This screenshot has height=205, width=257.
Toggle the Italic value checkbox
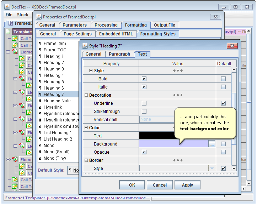pyautogui.click(x=144, y=87)
